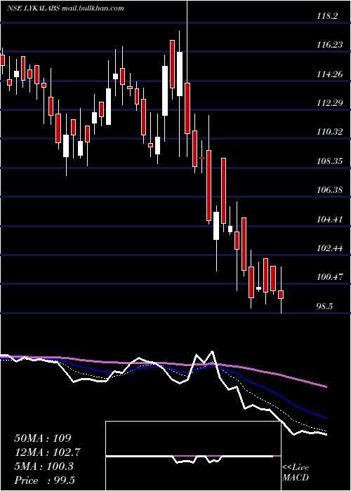Click the 100.47 price axis label

pyautogui.click(x=329, y=277)
